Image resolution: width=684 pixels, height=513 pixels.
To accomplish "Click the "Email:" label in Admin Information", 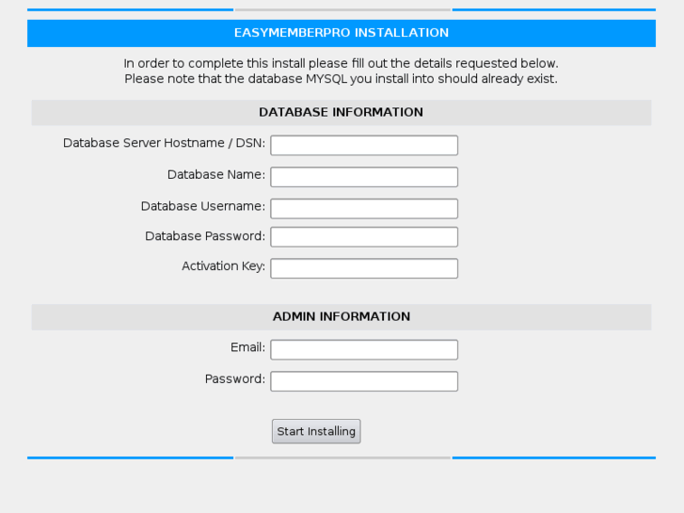I will coord(247,347).
